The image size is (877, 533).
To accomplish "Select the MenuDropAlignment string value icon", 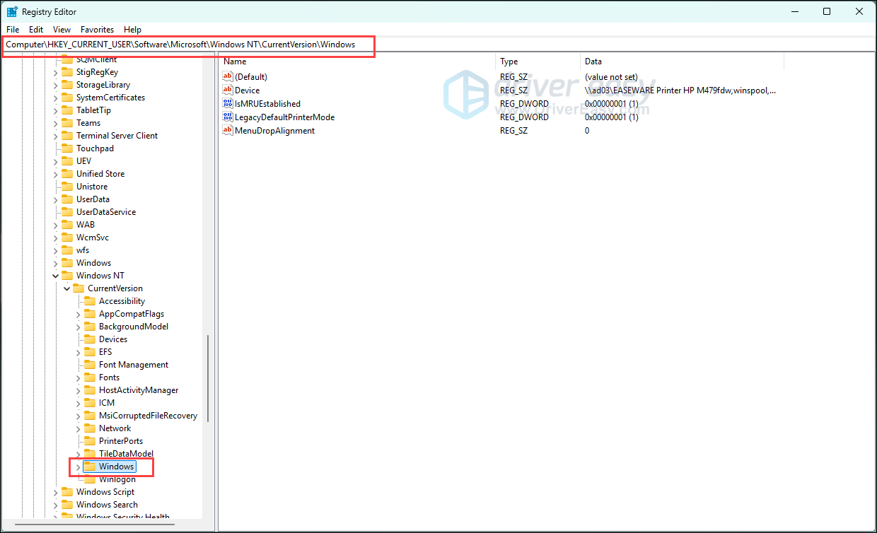I will point(228,130).
